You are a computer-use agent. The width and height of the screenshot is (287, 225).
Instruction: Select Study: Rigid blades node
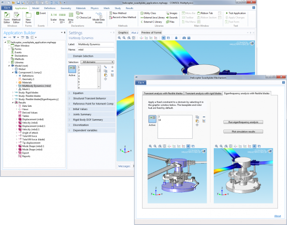[26, 92]
